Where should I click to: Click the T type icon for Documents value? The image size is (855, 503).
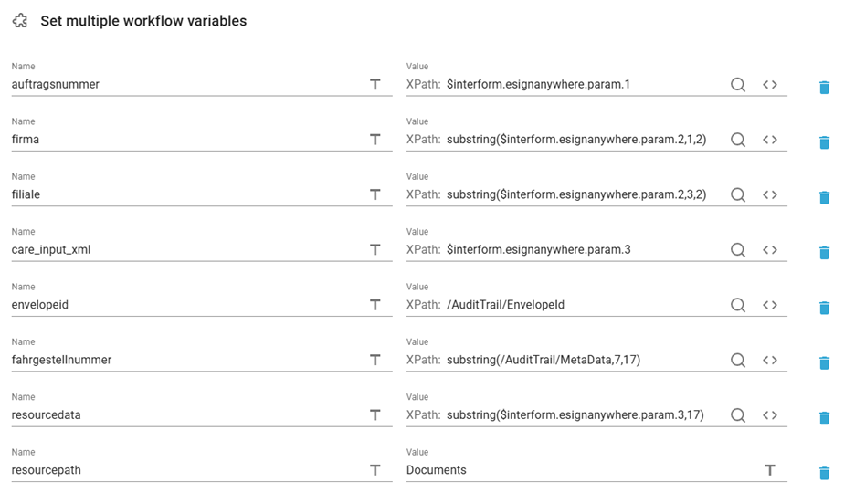point(769,470)
